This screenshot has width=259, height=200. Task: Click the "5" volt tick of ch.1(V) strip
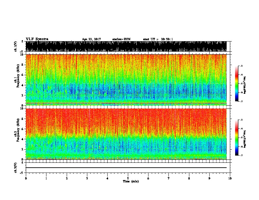(22, 42)
